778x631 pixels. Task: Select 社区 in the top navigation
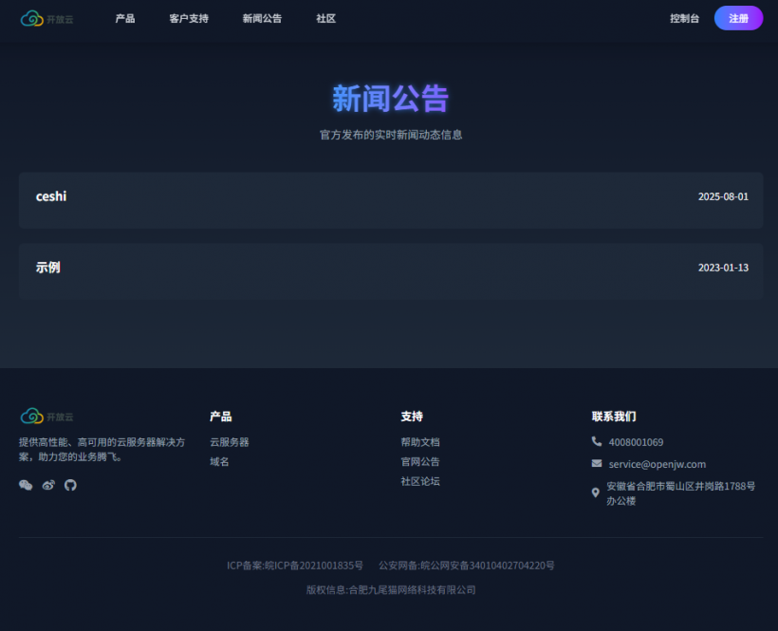[325, 18]
